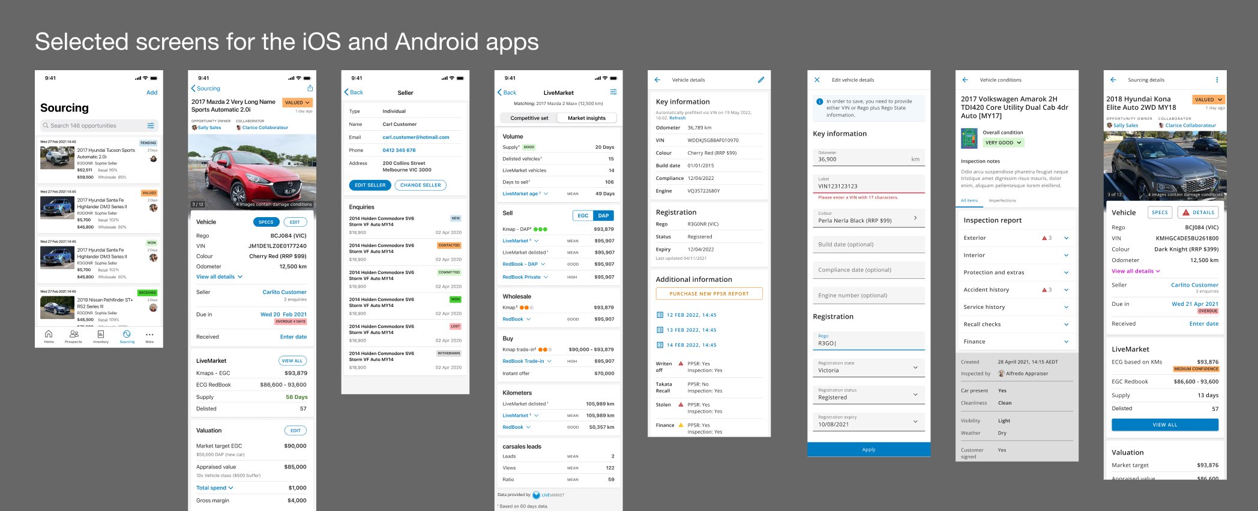Viewport: 1258px width, 511px height.
Task: Open the kebab menu on Sourcing details
Action: pyautogui.click(x=1217, y=80)
